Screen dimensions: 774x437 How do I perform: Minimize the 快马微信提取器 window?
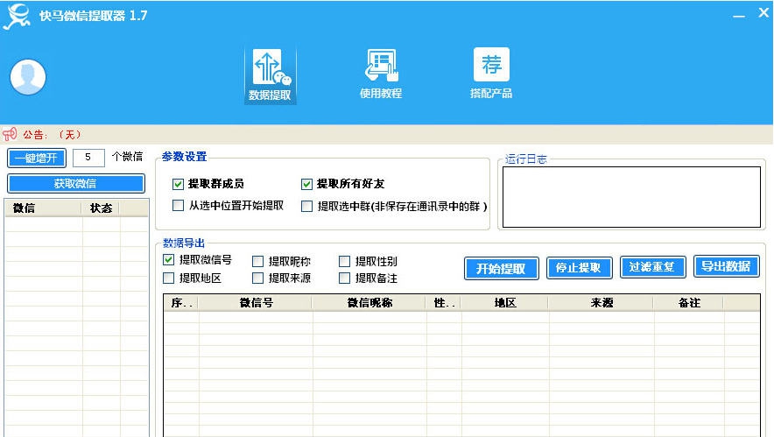[x=739, y=16]
